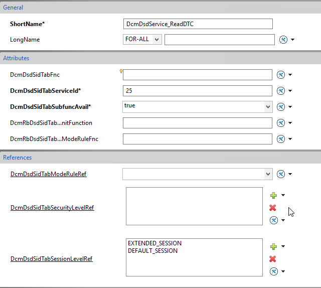Open DcmDsdSidTabSecurityLevelRef link
Image resolution: width=321 pixels, height=288 pixels.
click(52, 208)
